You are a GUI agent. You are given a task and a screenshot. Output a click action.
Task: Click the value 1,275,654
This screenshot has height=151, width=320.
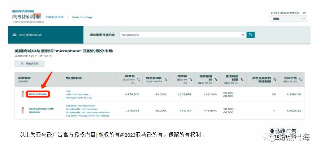coord(132,111)
